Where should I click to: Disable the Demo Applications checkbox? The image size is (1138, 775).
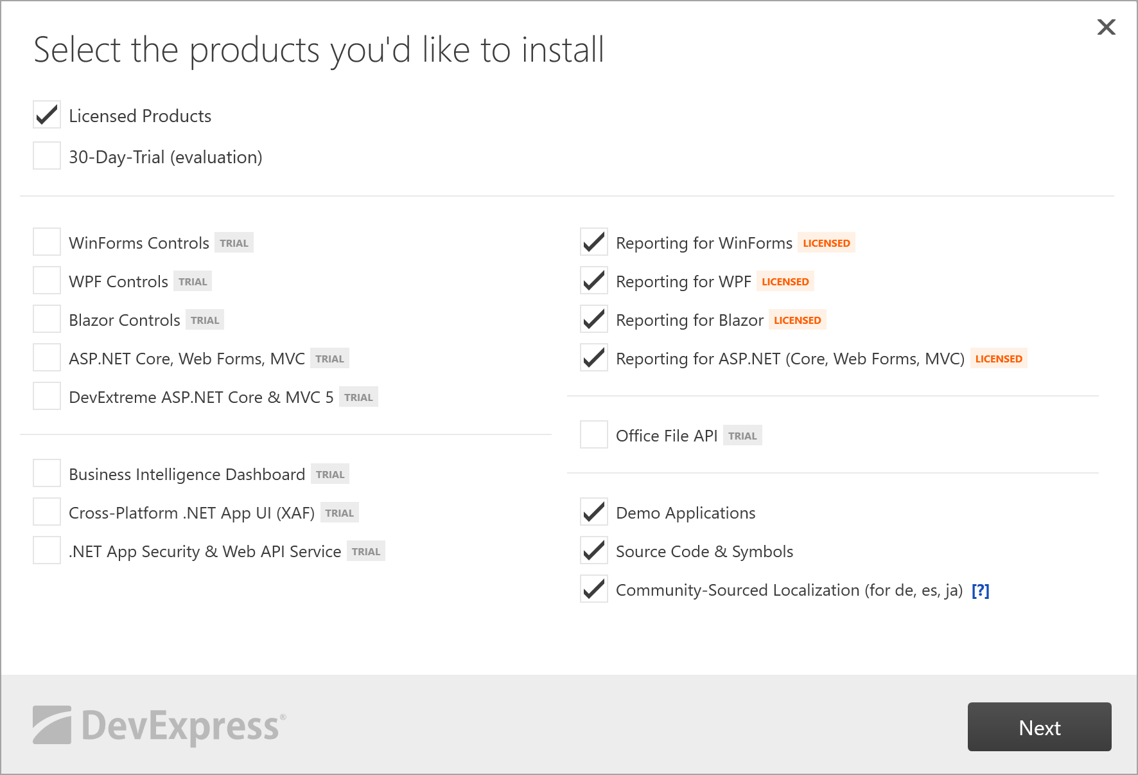[x=594, y=512]
